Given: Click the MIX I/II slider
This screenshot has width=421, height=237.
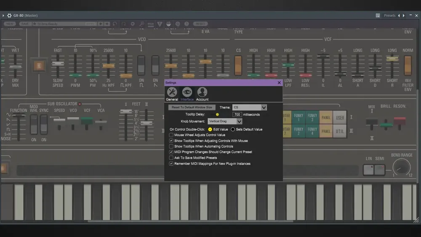Looking at the screenshot, I should pyautogui.click(x=372, y=122).
